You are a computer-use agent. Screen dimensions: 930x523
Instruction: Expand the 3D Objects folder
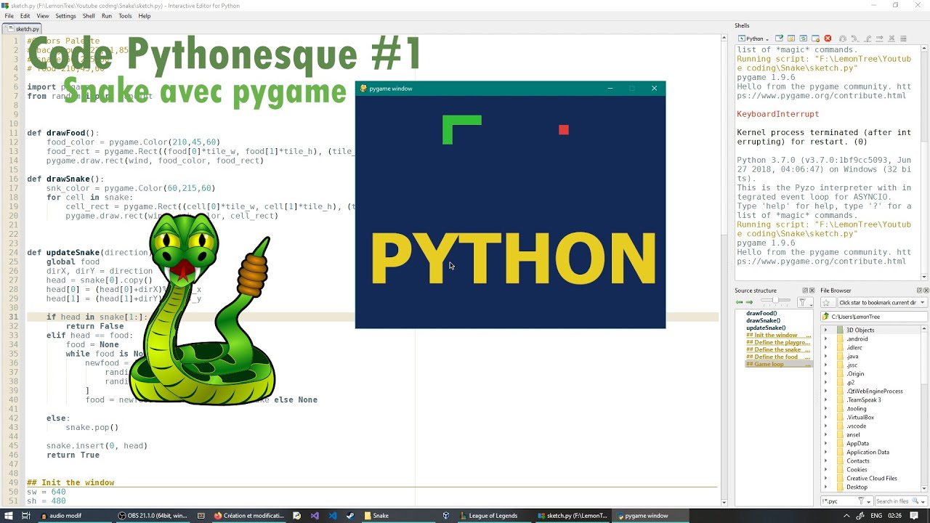click(825, 330)
